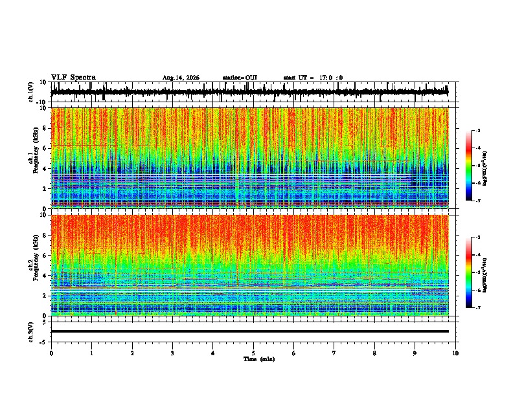Click time axis tick label '7'
Screen dimensions: 513x396
[x=334, y=353]
